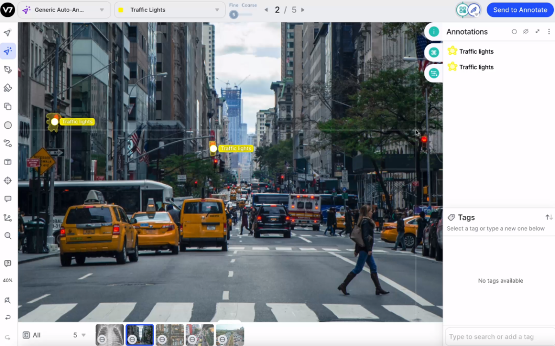The image size is (555, 346).
Task: Activate the Zoom magnifier tool
Action: coord(8,236)
